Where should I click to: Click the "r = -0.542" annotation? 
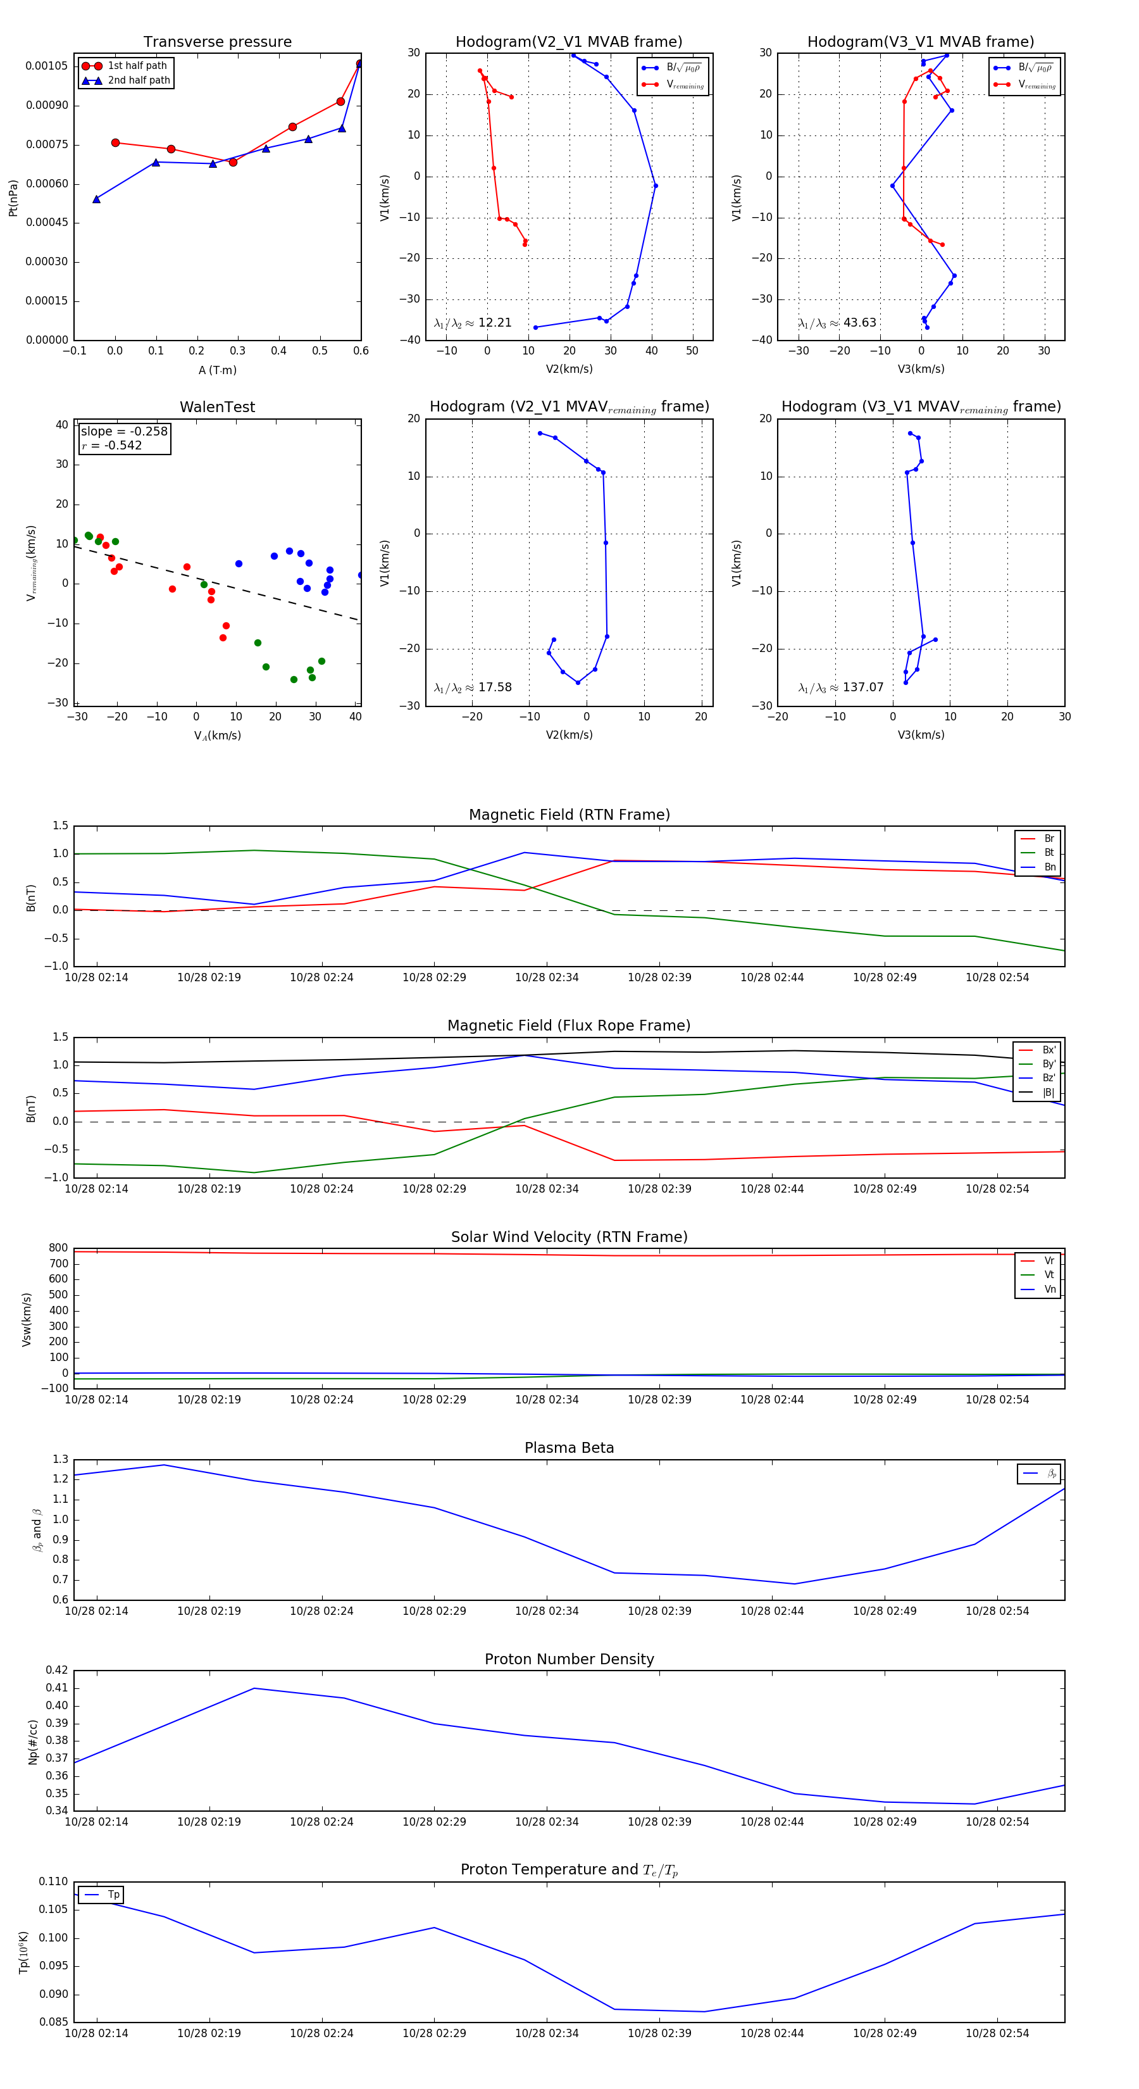[x=111, y=445]
